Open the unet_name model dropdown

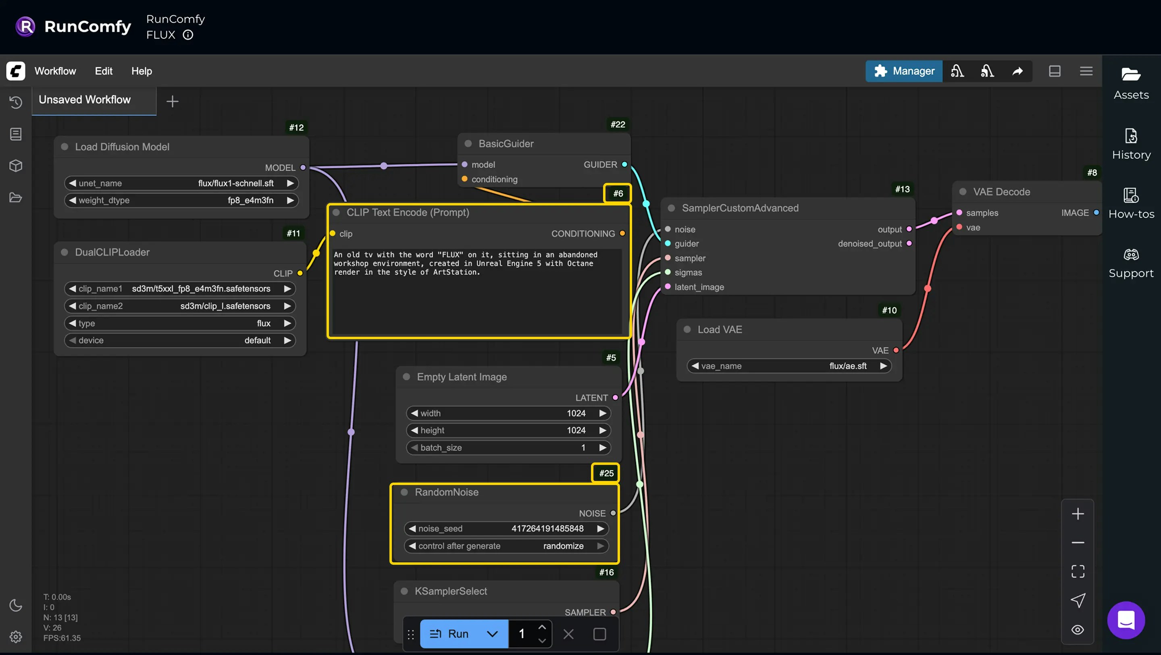click(x=181, y=183)
